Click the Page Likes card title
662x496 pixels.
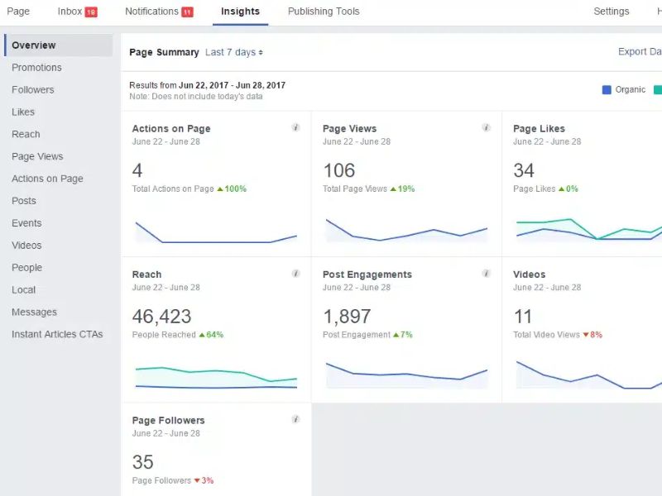tap(539, 129)
